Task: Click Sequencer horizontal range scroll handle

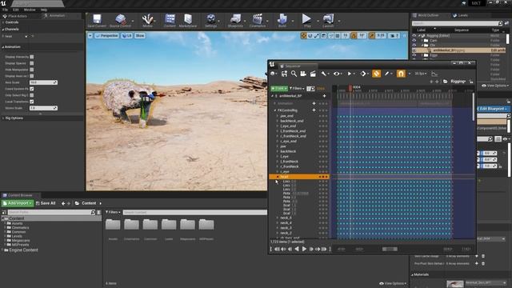Action: pyautogui.click(x=390, y=249)
